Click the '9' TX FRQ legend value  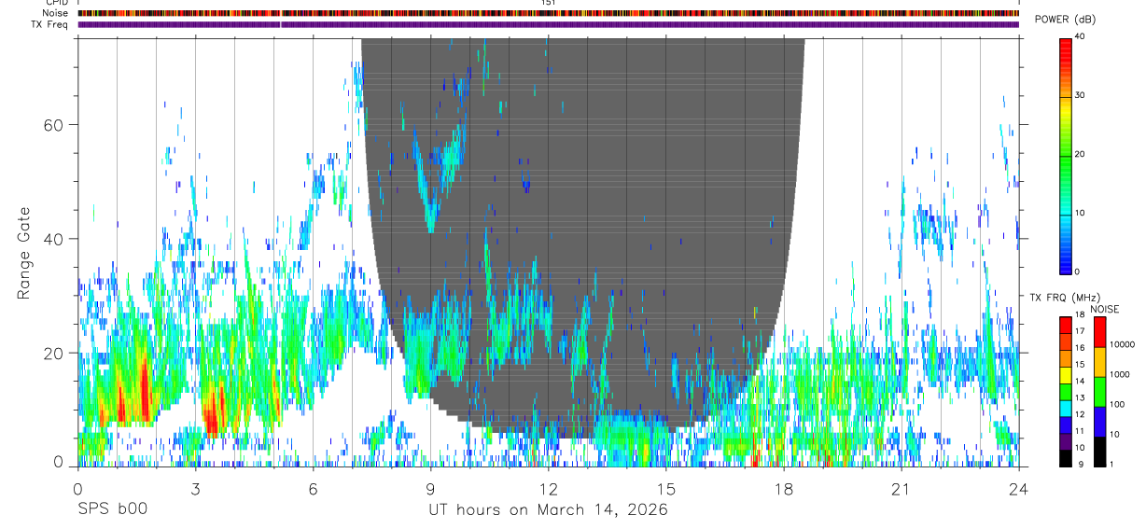click(1081, 464)
